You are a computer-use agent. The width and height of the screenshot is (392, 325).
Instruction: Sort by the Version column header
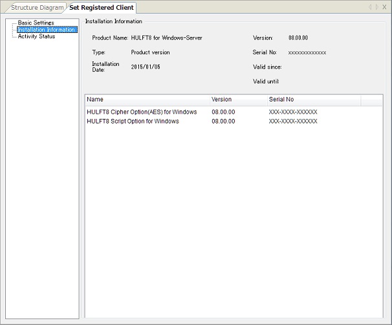pos(237,100)
